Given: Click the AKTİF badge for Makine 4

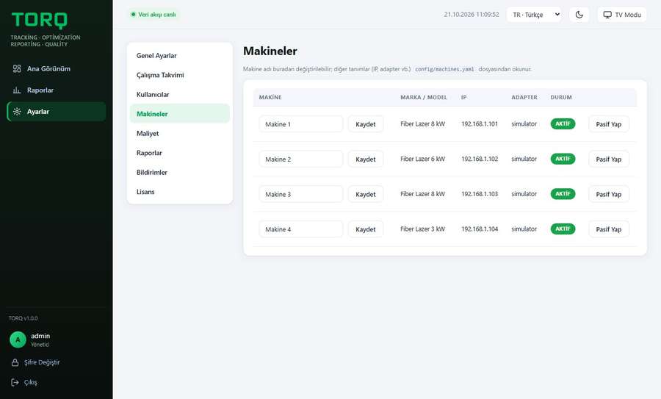Looking at the screenshot, I should pyautogui.click(x=563, y=229).
